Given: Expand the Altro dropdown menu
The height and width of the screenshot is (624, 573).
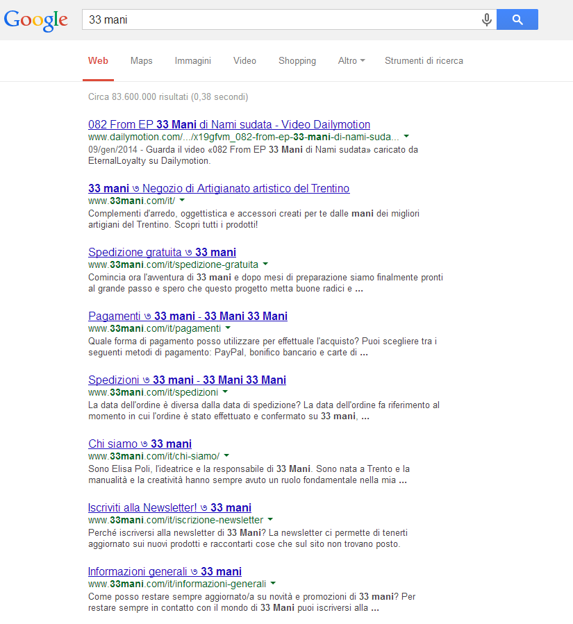Looking at the screenshot, I should 351,61.
